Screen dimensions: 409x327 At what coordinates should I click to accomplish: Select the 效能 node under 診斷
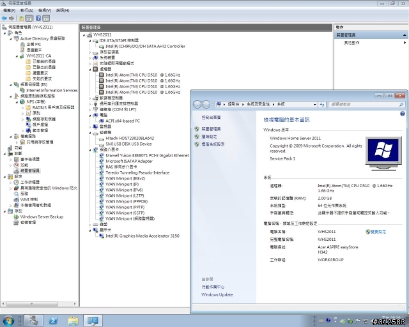(24, 165)
